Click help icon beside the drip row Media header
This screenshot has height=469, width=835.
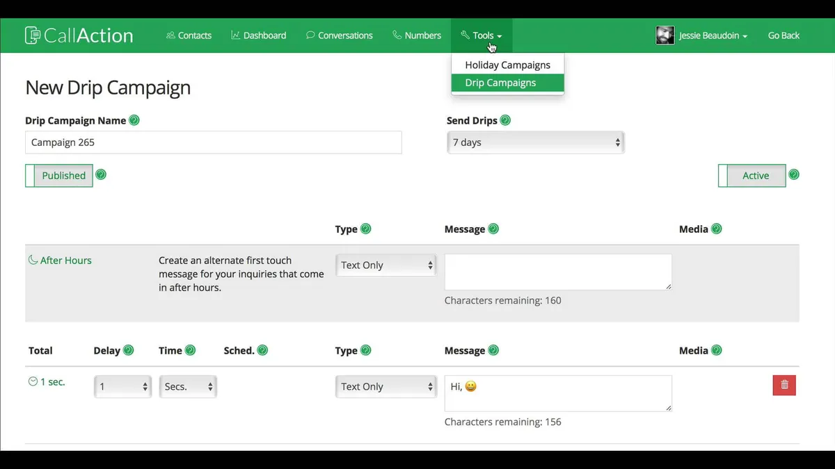(x=717, y=350)
